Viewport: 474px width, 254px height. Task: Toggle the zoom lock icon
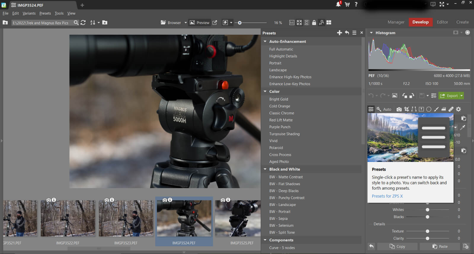[x=314, y=23]
